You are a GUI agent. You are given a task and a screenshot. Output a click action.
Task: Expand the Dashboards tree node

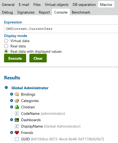pyautogui.click(x=11, y=120)
